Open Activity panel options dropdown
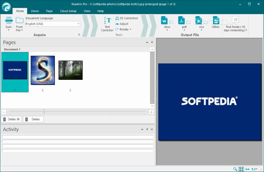The width and height of the screenshot is (264, 172). 142,129
